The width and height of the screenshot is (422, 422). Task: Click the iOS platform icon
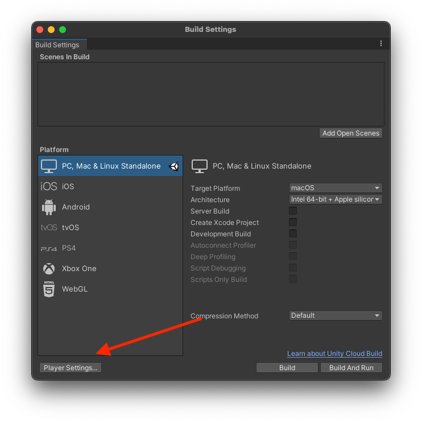(49, 186)
